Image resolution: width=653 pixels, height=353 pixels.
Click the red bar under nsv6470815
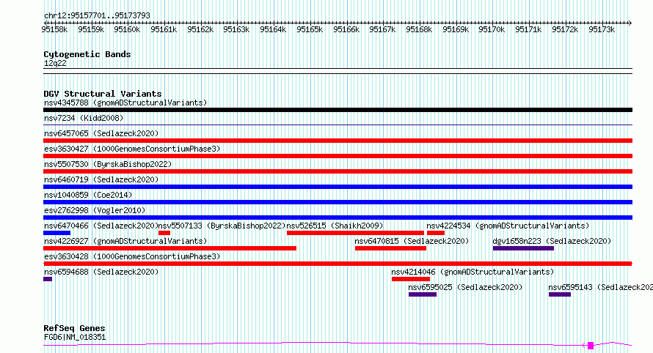[390, 248]
